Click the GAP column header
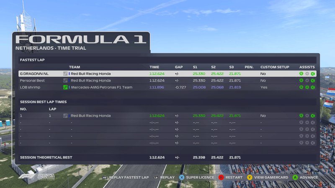This screenshot has height=188, width=335. pyautogui.click(x=179, y=67)
